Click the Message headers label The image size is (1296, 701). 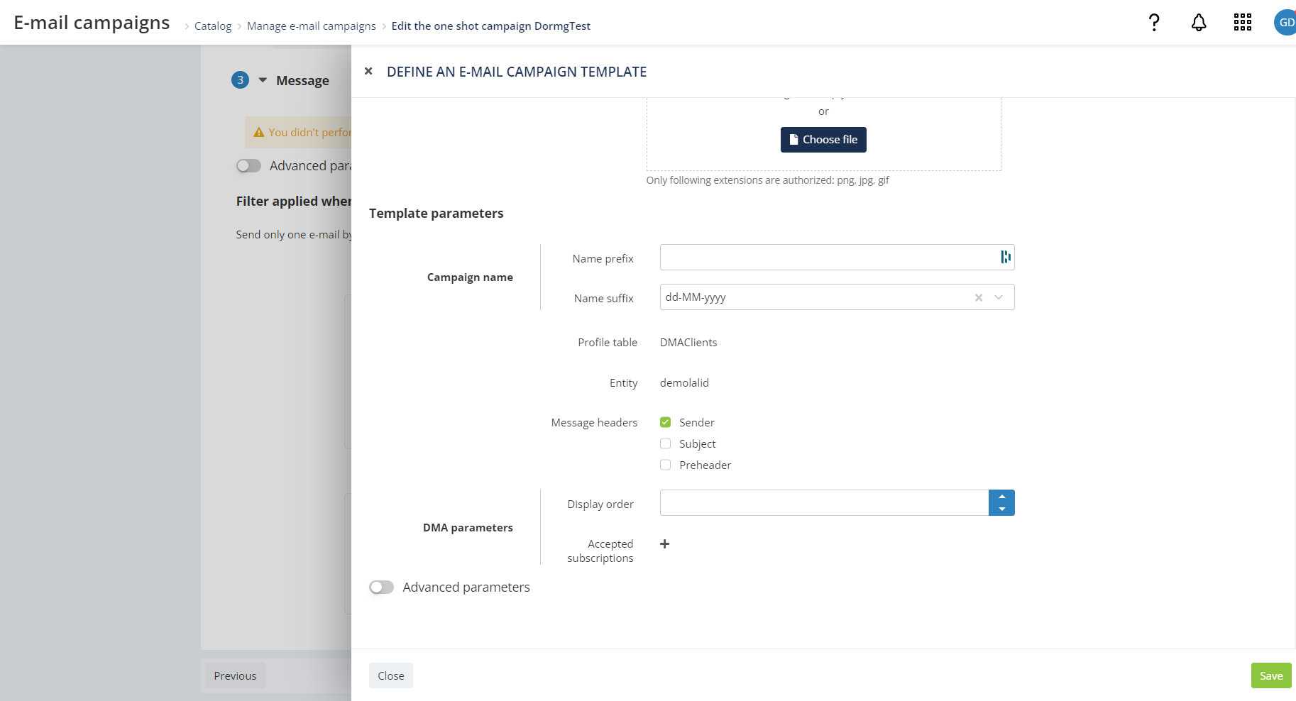click(x=594, y=422)
